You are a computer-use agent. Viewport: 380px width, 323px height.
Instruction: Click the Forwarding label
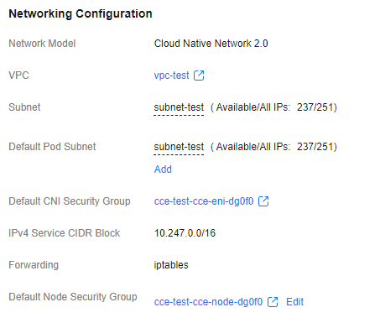tap(34, 265)
